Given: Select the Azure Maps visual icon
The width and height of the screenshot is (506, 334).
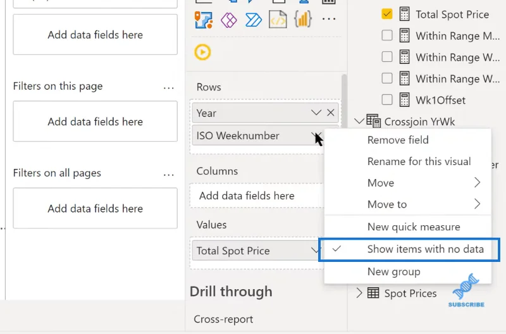Looking at the screenshot, I should (x=204, y=20).
